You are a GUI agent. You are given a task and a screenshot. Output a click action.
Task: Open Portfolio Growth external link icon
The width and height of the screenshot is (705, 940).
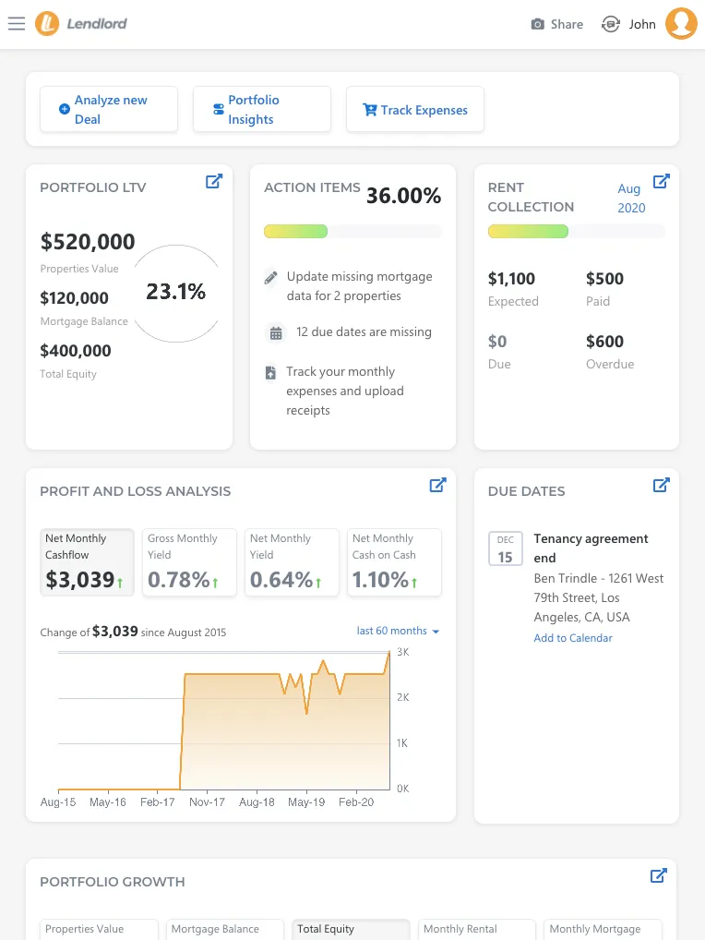(x=659, y=876)
